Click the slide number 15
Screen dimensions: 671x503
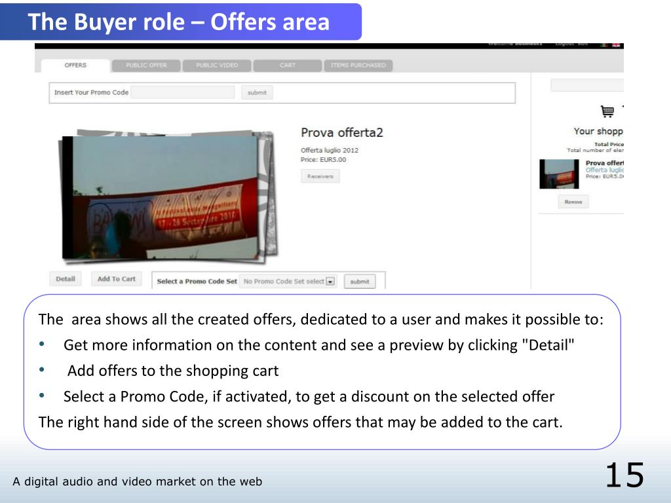[624, 475]
